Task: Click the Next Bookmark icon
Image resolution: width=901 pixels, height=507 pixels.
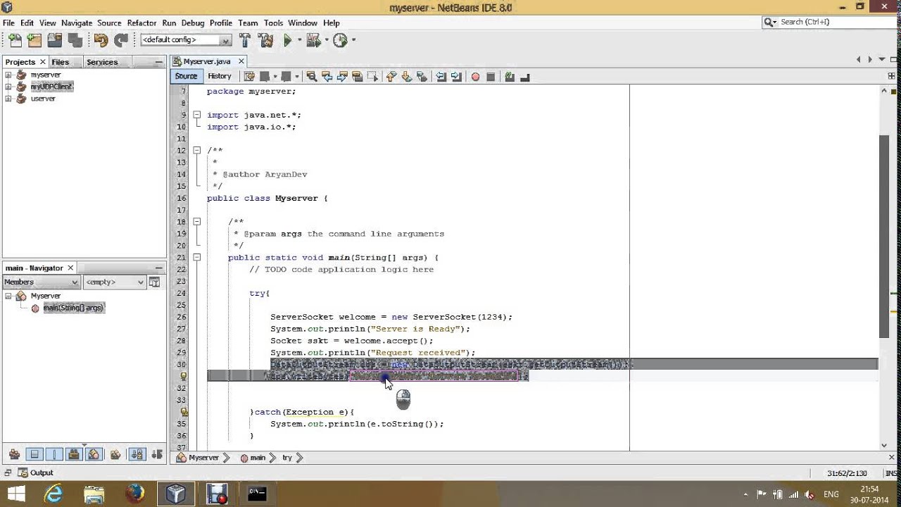Action: click(406, 76)
